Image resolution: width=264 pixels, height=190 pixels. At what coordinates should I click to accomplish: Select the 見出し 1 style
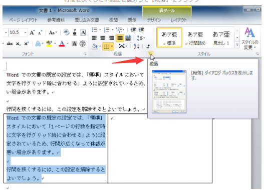(221, 37)
